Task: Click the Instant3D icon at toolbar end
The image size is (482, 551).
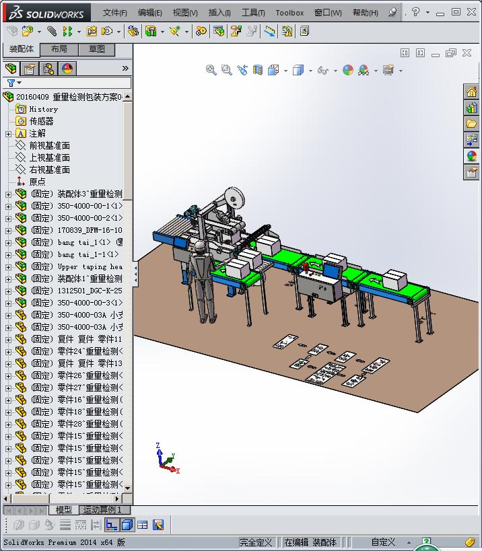Action: tap(304, 31)
